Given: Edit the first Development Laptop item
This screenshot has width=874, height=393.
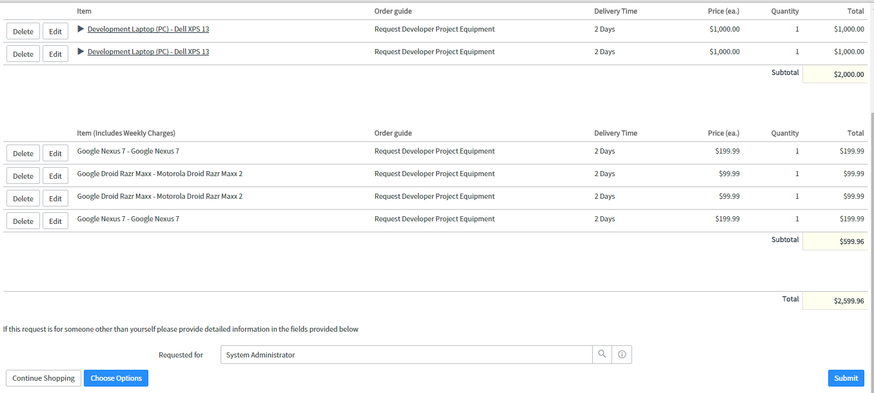Looking at the screenshot, I should [x=55, y=32].
